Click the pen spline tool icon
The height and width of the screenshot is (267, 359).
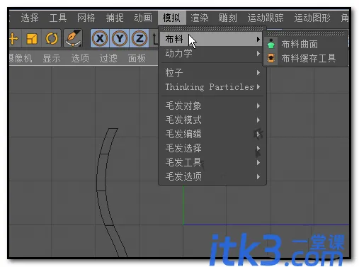(73, 38)
